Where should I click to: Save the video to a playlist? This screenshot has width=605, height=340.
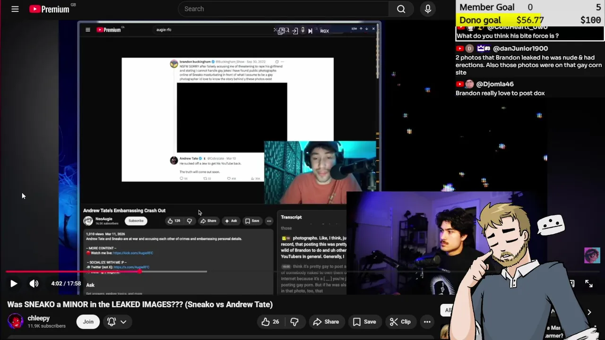[x=364, y=322]
